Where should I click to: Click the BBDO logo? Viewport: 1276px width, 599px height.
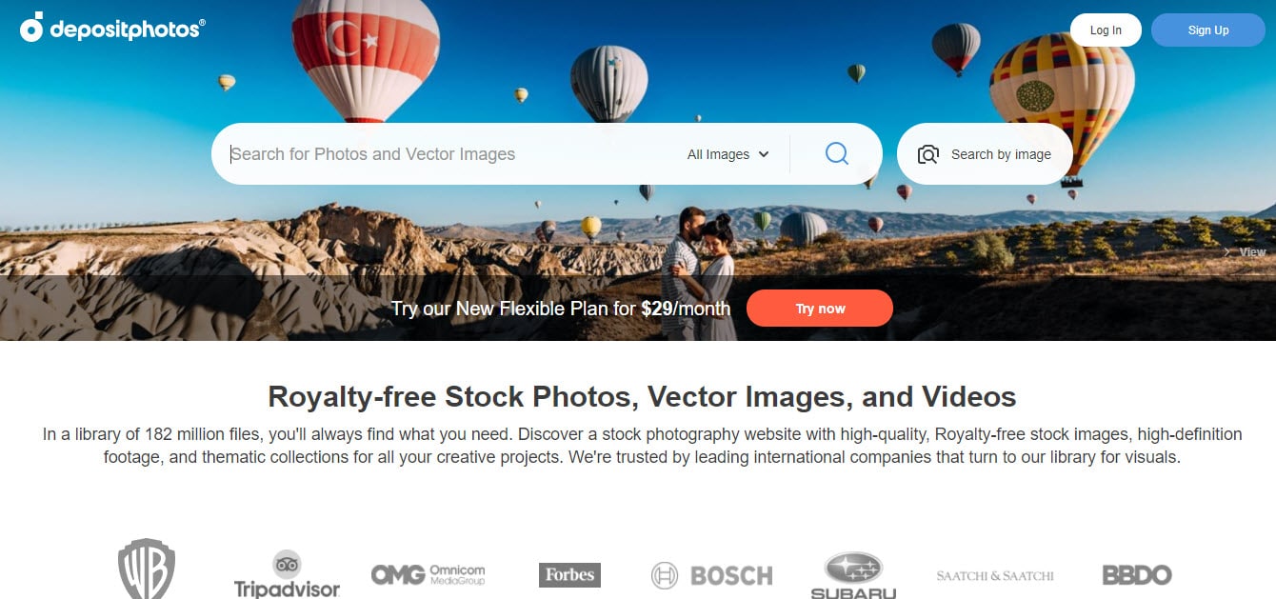click(1137, 574)
